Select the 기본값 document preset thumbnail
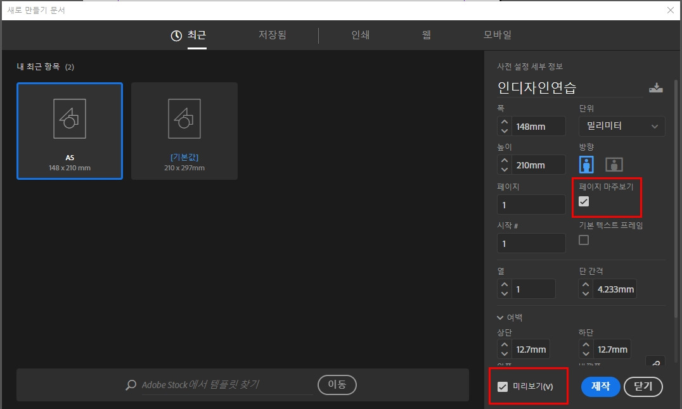This screenshot has width=682, height=409. [x=184, y=130]
